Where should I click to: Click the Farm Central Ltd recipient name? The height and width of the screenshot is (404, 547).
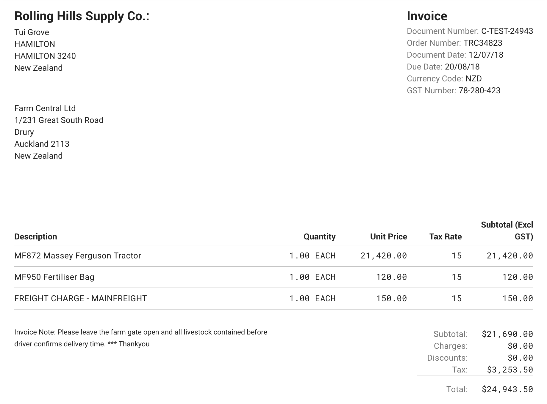(45, 108)
